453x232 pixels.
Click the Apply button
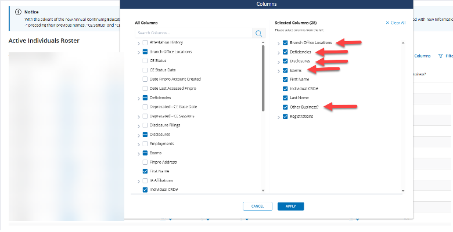point(290,206)
